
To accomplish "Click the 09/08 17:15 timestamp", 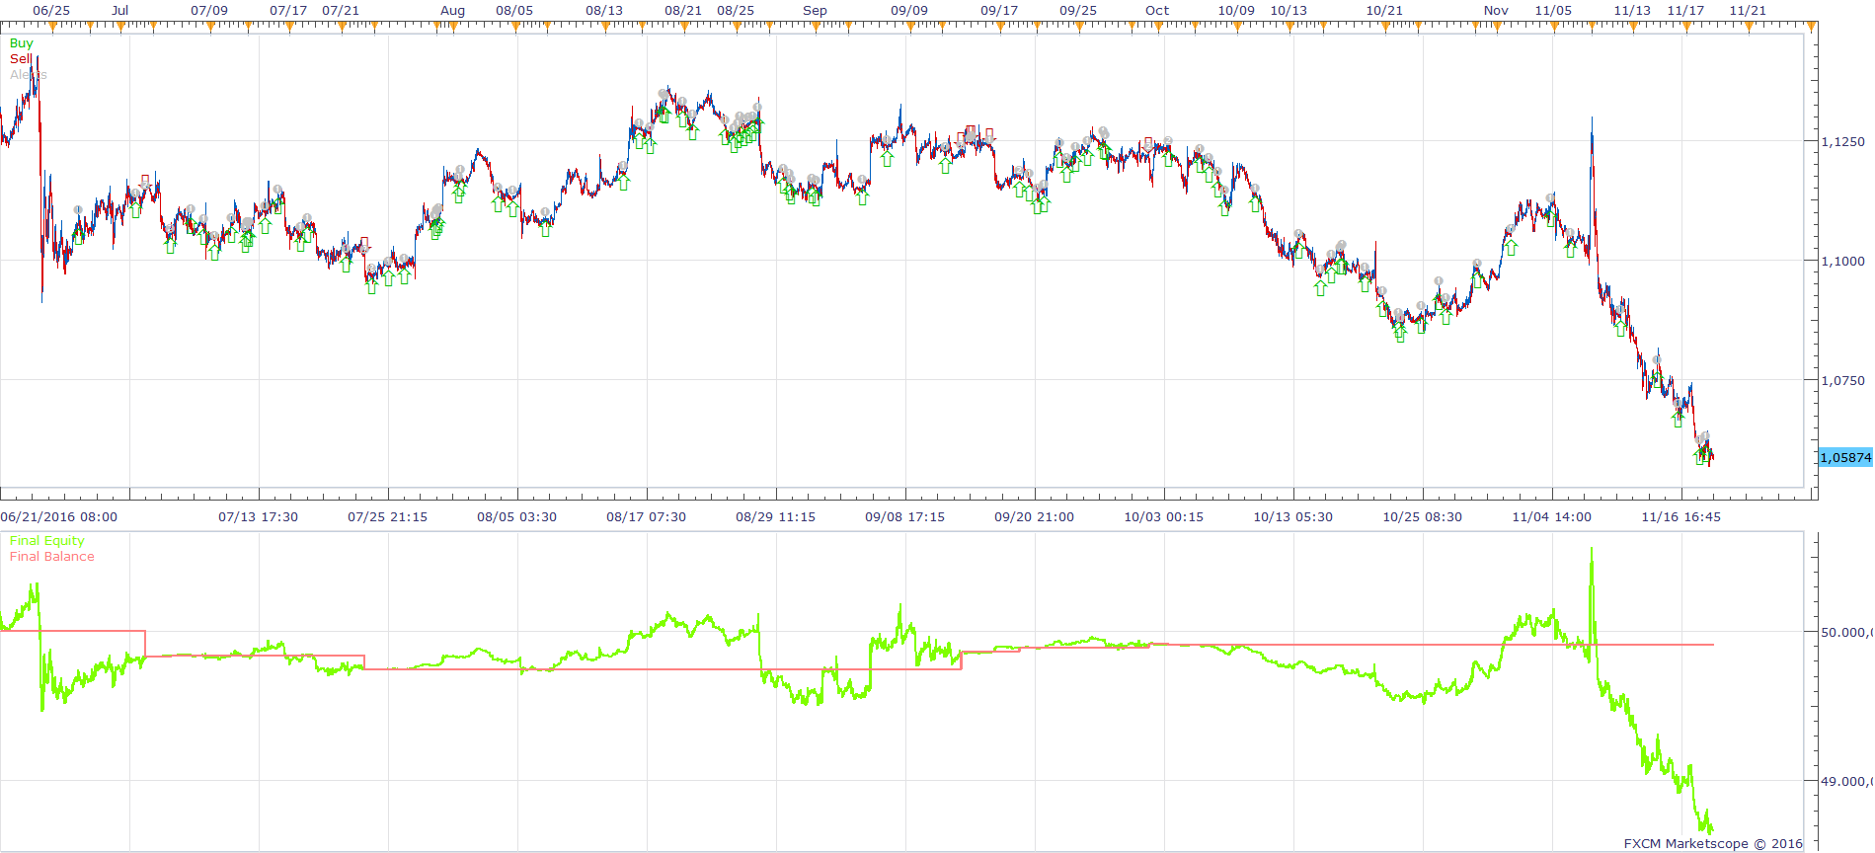I will tap(905, 517).
